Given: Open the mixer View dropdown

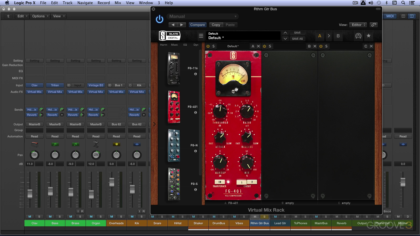Looking at the screenshot, I should coord(59,16).
